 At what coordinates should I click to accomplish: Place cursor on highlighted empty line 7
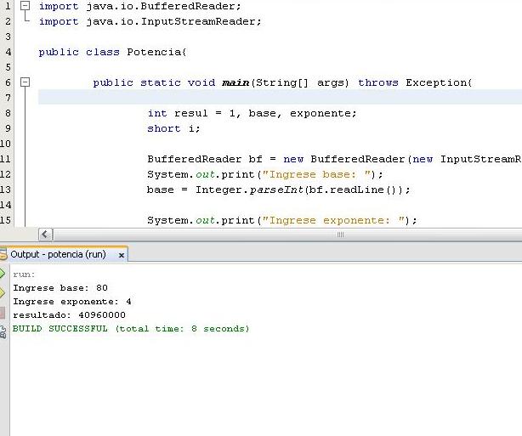point(280,97)
